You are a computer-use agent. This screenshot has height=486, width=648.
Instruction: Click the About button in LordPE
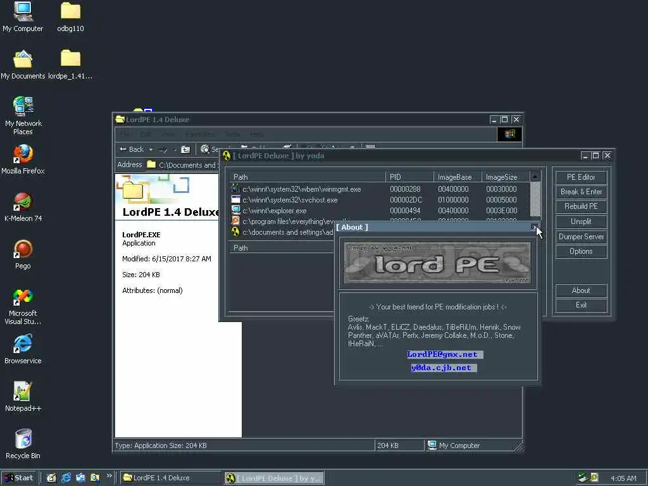point(581,290)
